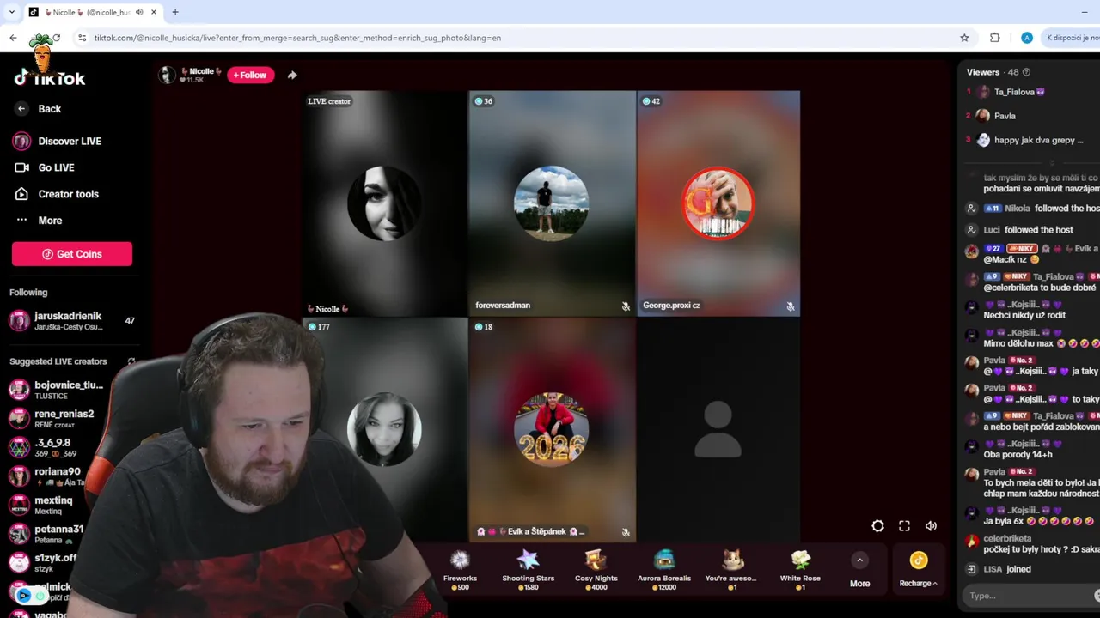
Task: Click muted mic icon on Evík a Štěpánek tile
Action: coord(626,533)
